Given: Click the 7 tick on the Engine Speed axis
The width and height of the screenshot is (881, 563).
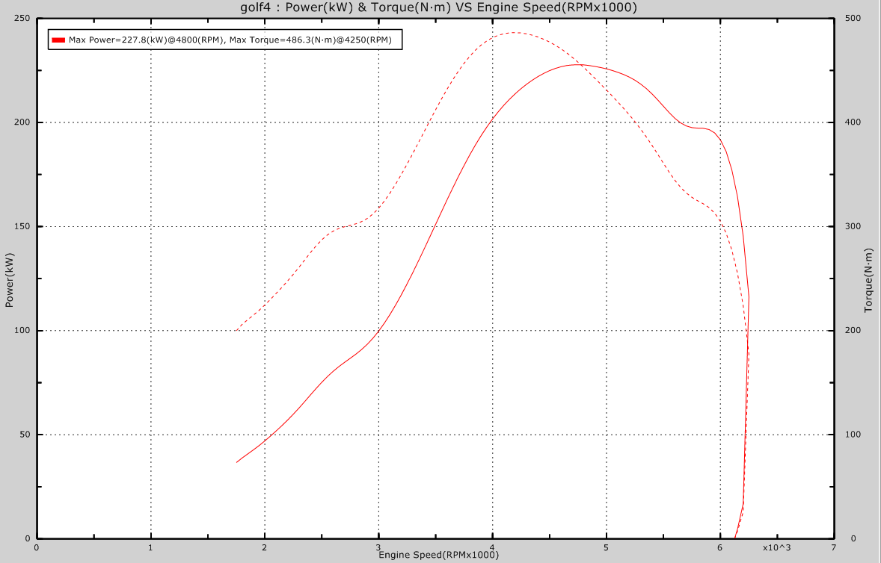Looking at the screenshot, I should click(x=833, y=547).
